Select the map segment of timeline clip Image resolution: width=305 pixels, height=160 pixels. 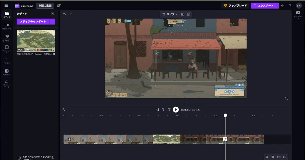(166, 139)
